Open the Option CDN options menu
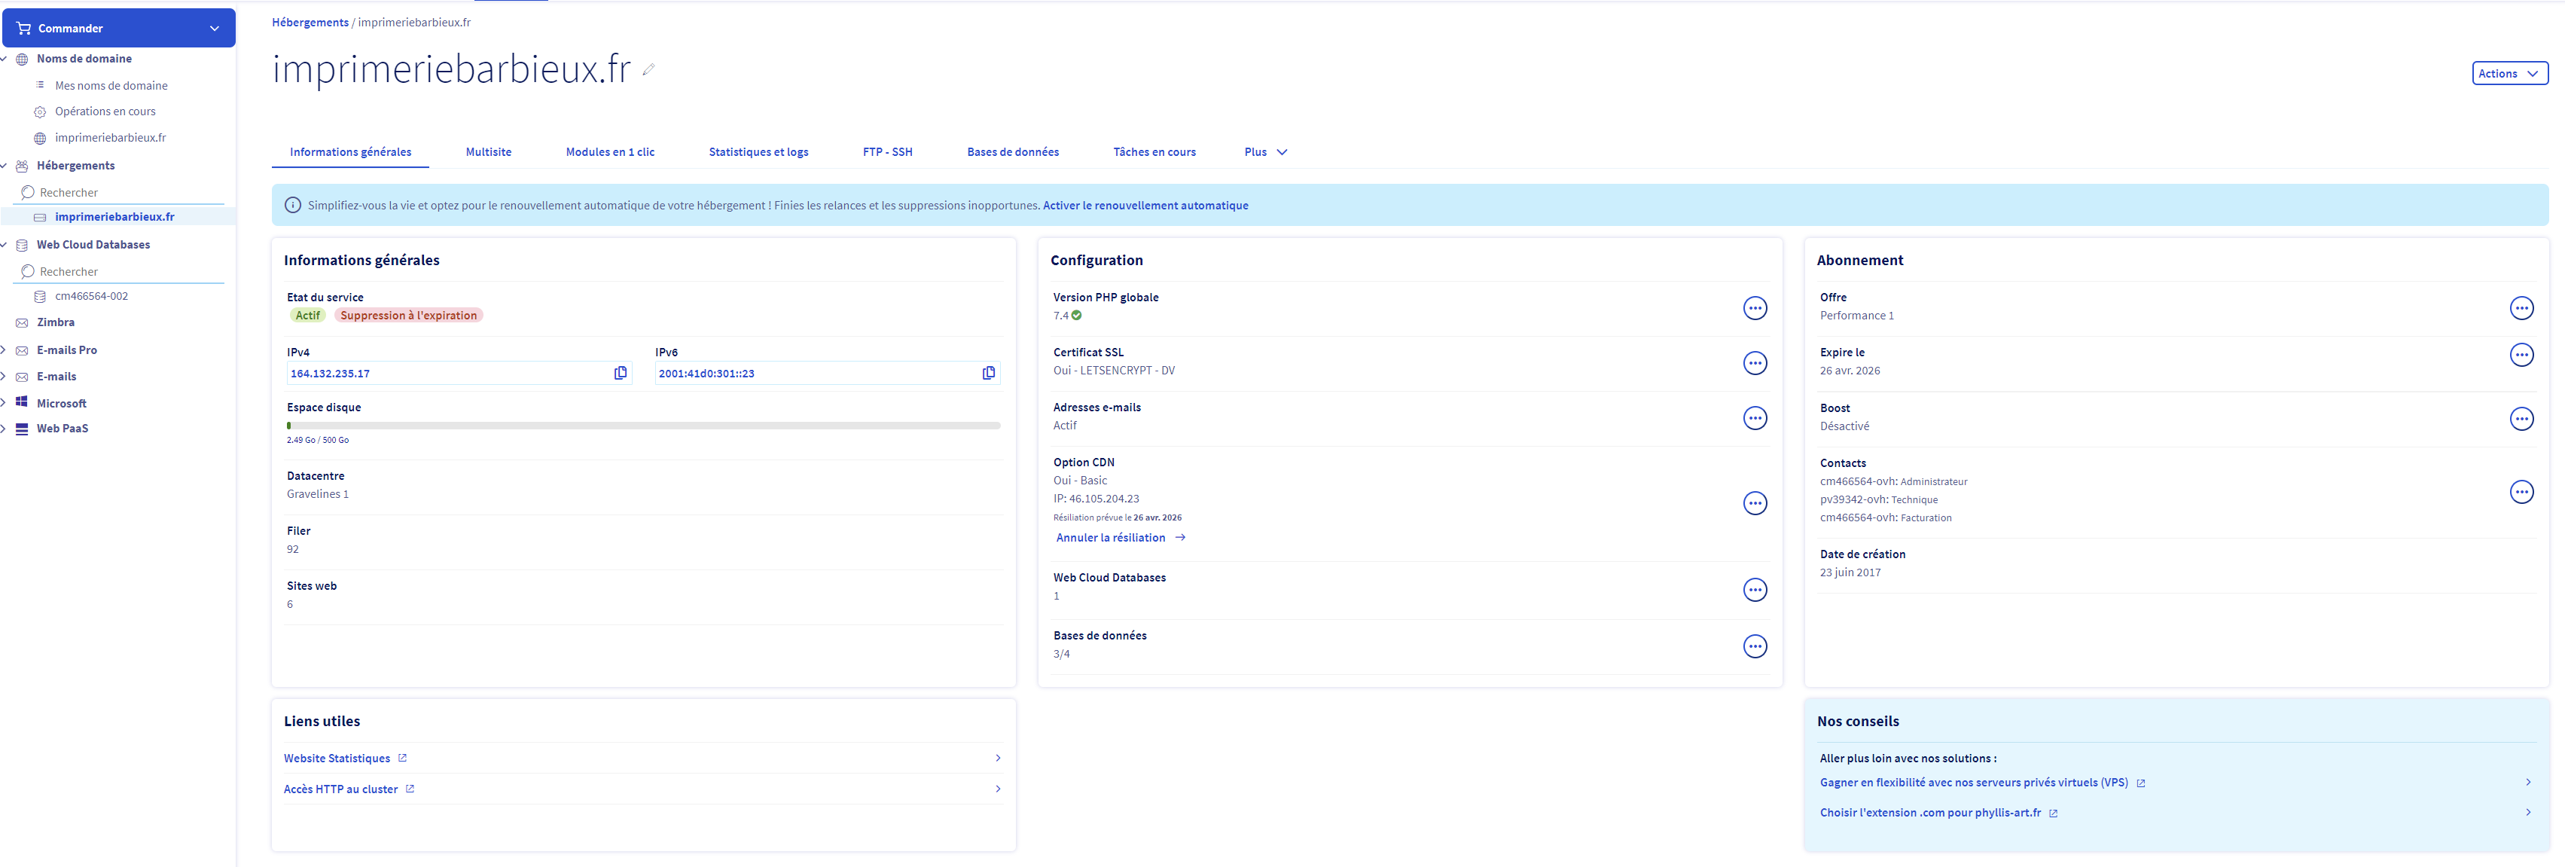 tap(1755, 504)
